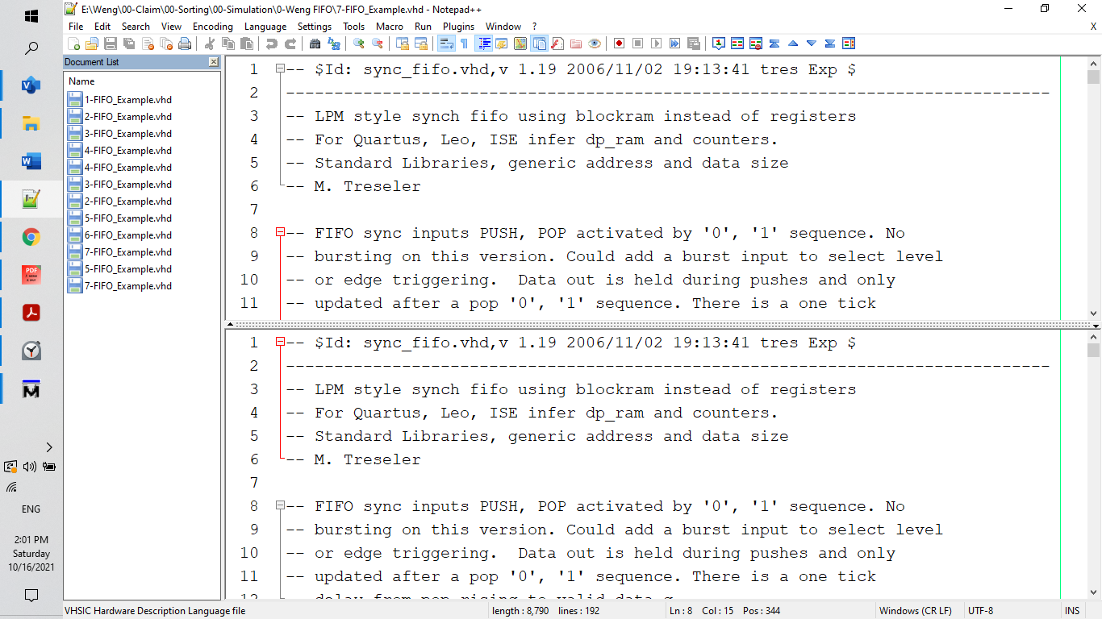Toggle file monitoring eye icon

(x=595, y=44)
